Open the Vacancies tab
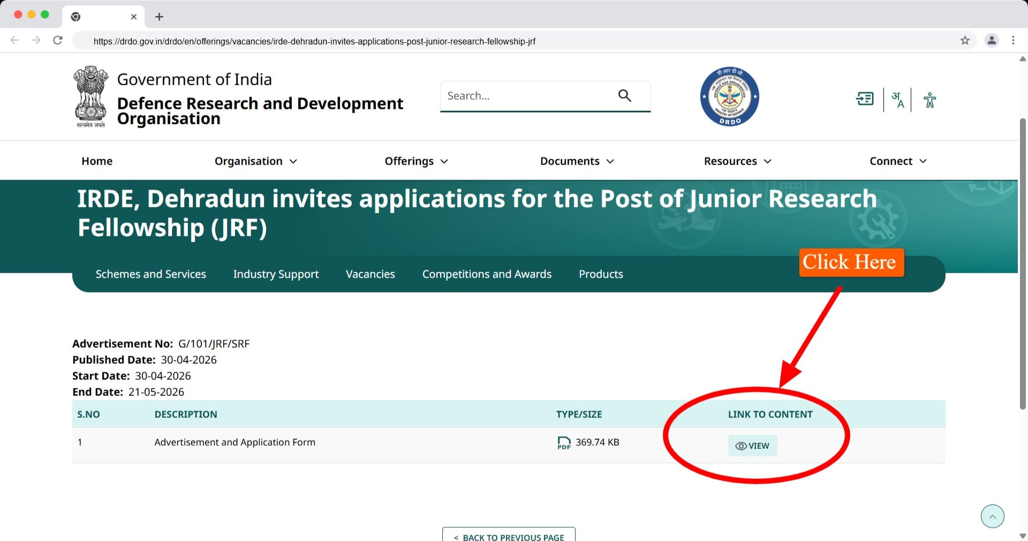Screen dimensions: 1028x541 coord(371,274)
